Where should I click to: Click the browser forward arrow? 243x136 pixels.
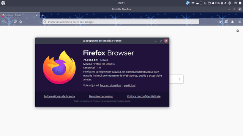9,22
